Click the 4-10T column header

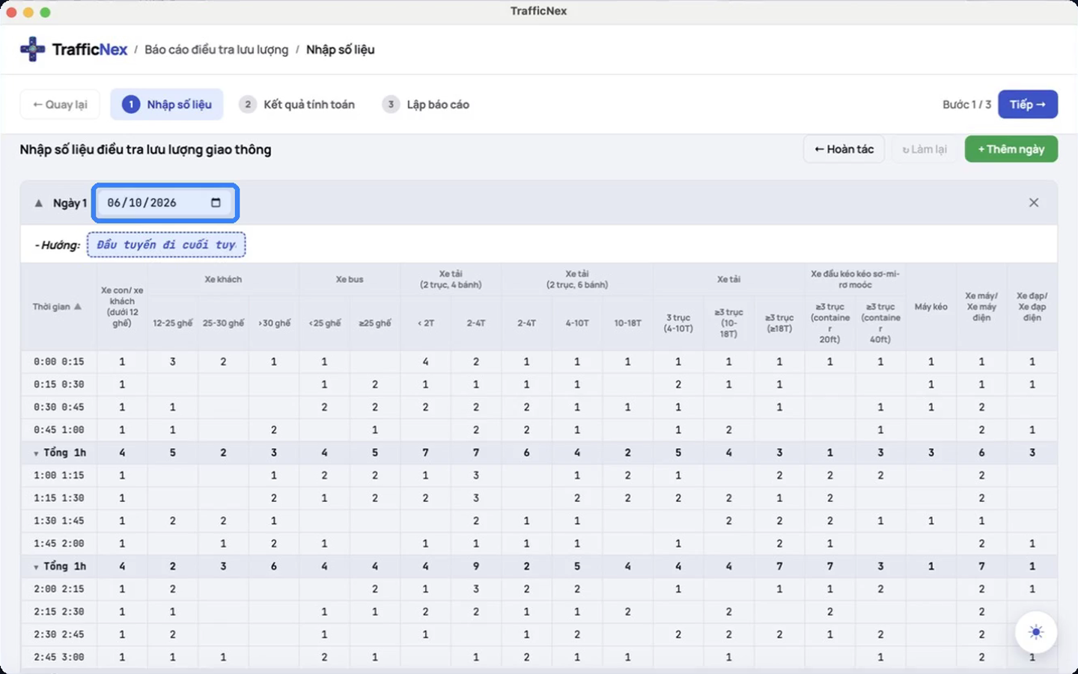(x=577, y=323)
